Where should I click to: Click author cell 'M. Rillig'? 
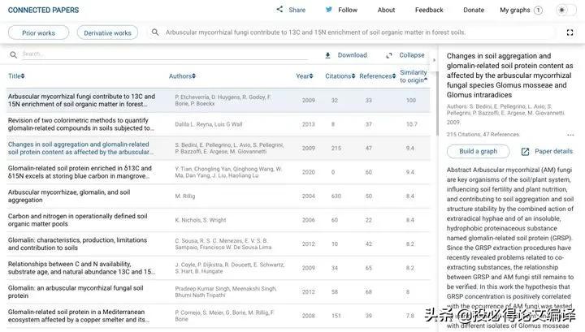(185, 196)
